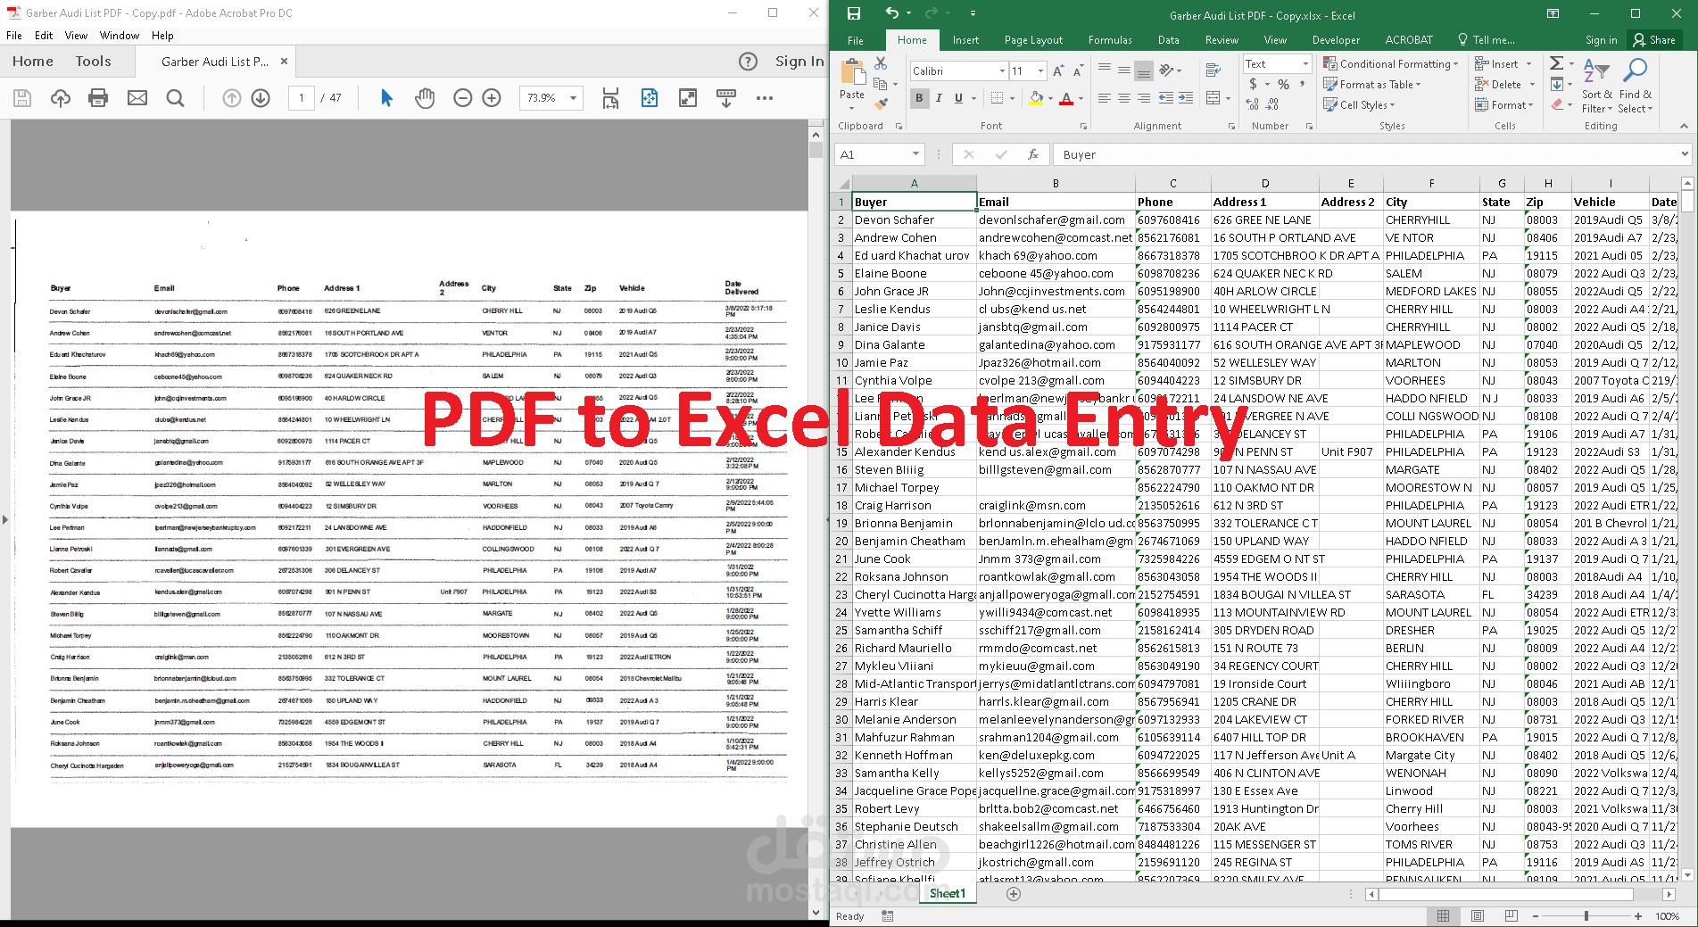Go to previous page with up arrow in Acrobat
Screen dimensions: 1698x927
pyautogui.click(x=232, y=98)
